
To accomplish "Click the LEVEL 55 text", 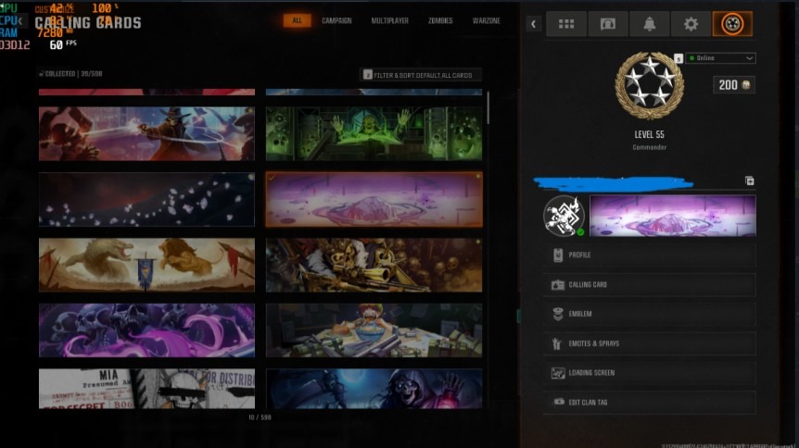I will (x=649, y=134).
